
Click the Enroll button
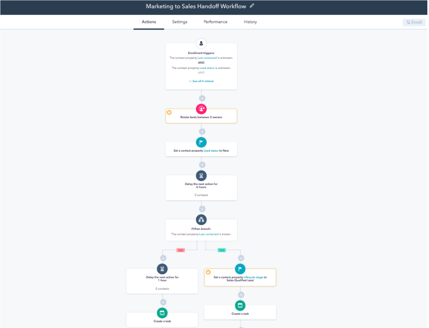tap(414, 22)
